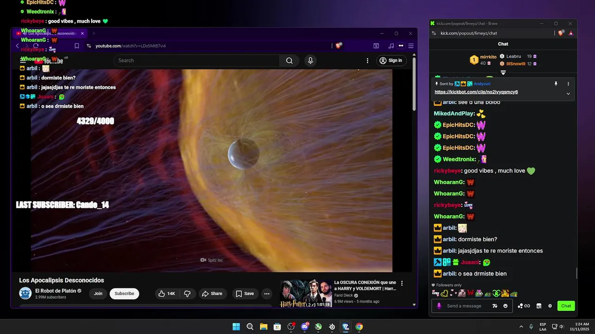This screenshot has height=334, width=595.
Task: Save the video to a playlist
Action: (245, 294)
